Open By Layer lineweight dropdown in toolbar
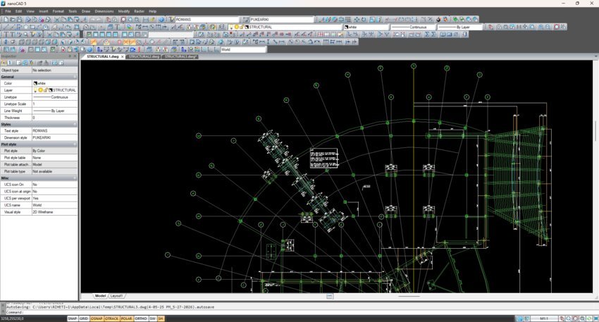Screen dimensions: 599x322 coord(460,27)
